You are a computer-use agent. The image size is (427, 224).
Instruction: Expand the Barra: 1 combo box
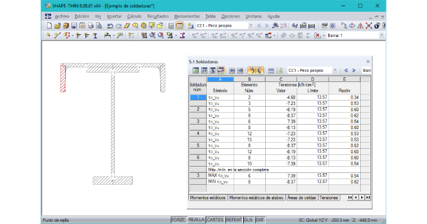coord(381,35)
